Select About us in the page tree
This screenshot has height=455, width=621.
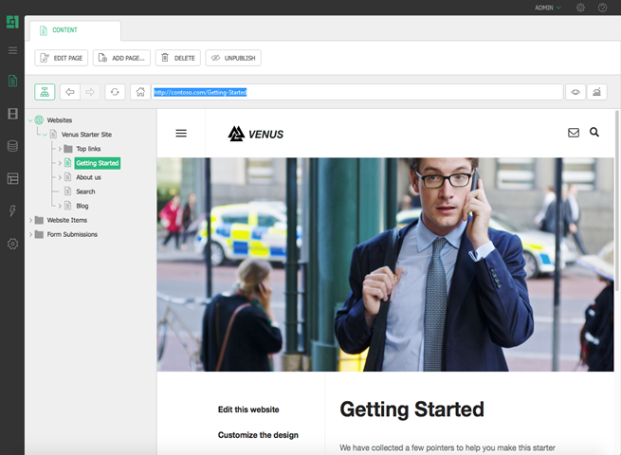tap(88, 177)
